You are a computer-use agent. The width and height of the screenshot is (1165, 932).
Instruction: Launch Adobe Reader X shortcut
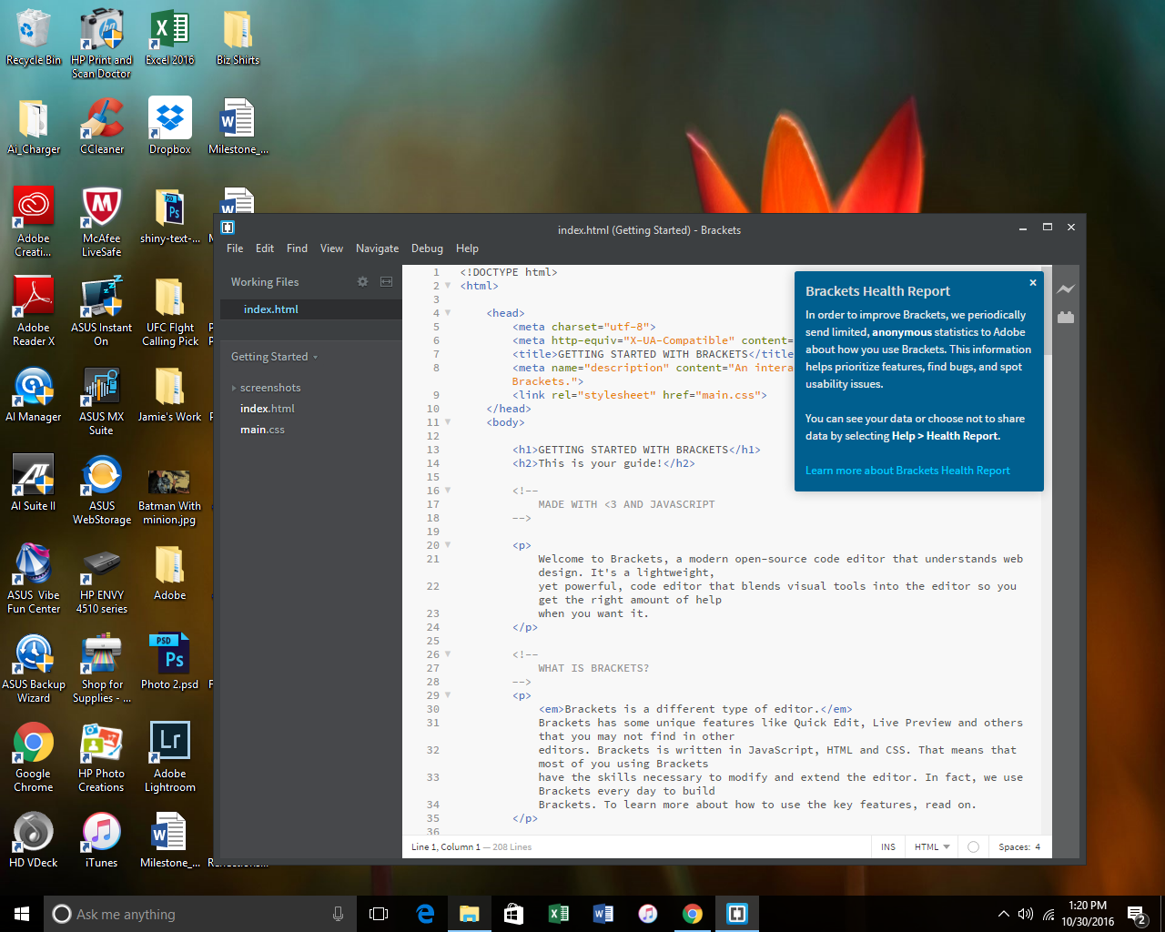pos(34,311)
